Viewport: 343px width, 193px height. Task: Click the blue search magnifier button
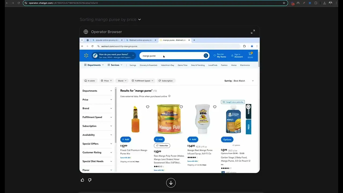(x=206, y=56)
